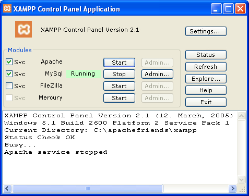Stop the MySql module
Viewport: 249px width, 196px height.
[x=119, y=74]
